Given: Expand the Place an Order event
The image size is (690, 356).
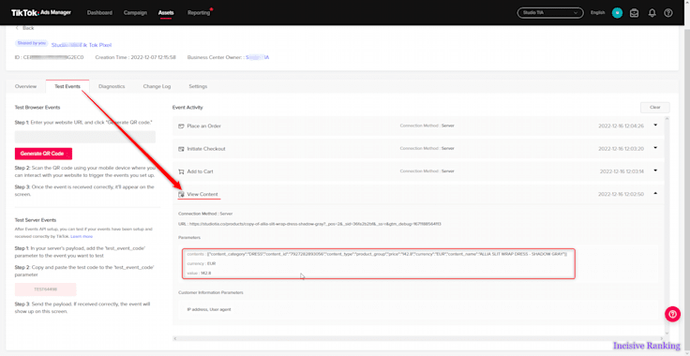Looking at the screenshot, I should coord(655,126).
